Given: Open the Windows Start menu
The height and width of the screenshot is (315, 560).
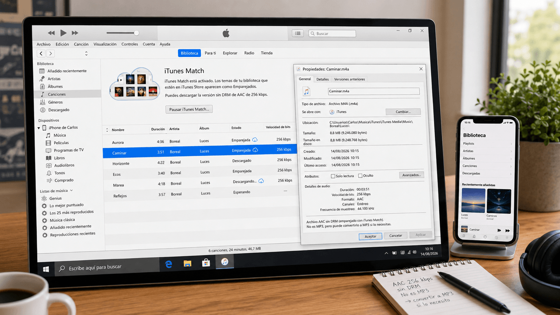Looking at the screenshot, I should click(46, 269).
